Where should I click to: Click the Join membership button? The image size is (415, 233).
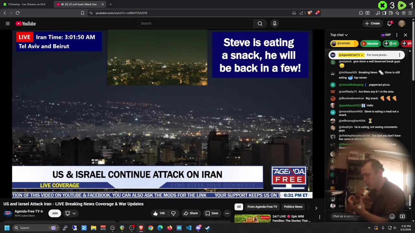(x=55, y=213)
